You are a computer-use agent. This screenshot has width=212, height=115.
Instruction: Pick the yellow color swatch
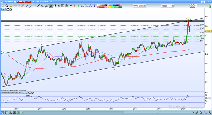point(110,7)
